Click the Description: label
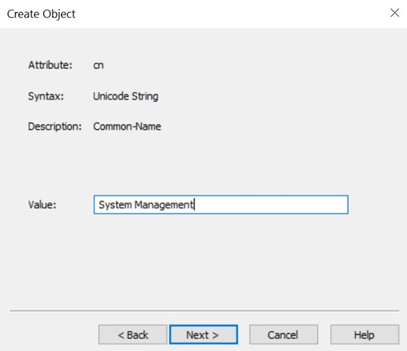This screenshot has height=351, width=407. (55, 127)
